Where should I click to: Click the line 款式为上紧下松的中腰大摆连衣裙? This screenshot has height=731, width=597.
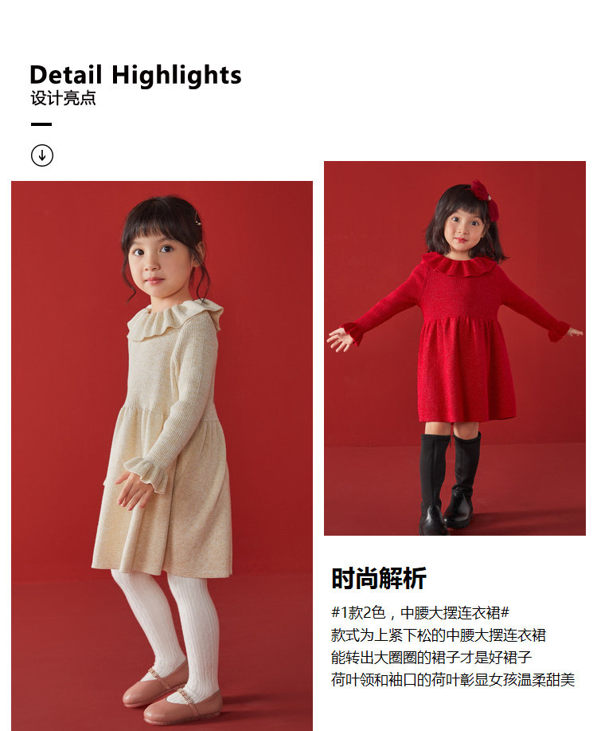(x=439, y=635)
